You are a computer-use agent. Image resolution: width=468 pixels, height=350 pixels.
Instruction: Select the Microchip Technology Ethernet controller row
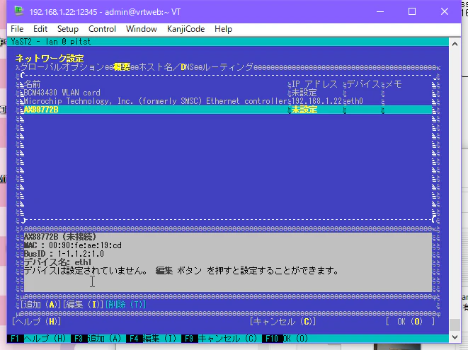[228, 101]
